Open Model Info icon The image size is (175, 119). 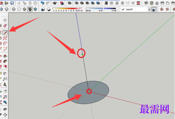(x=62, y=3)
